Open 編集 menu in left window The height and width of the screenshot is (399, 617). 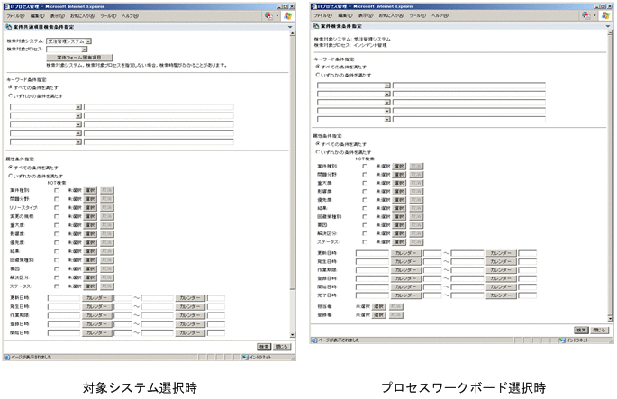38,16
